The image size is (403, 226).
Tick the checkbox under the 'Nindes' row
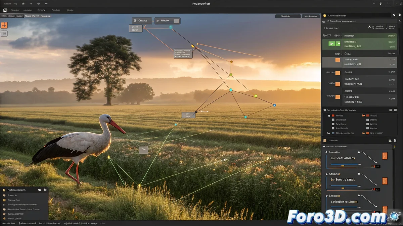click(333, 120)
